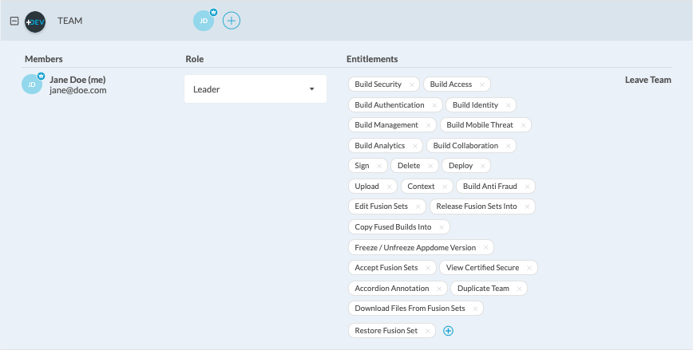Add a new entitlement with plus icon
Screen dimensions: 693x350
pyautogui.click(x=448, y=331)
